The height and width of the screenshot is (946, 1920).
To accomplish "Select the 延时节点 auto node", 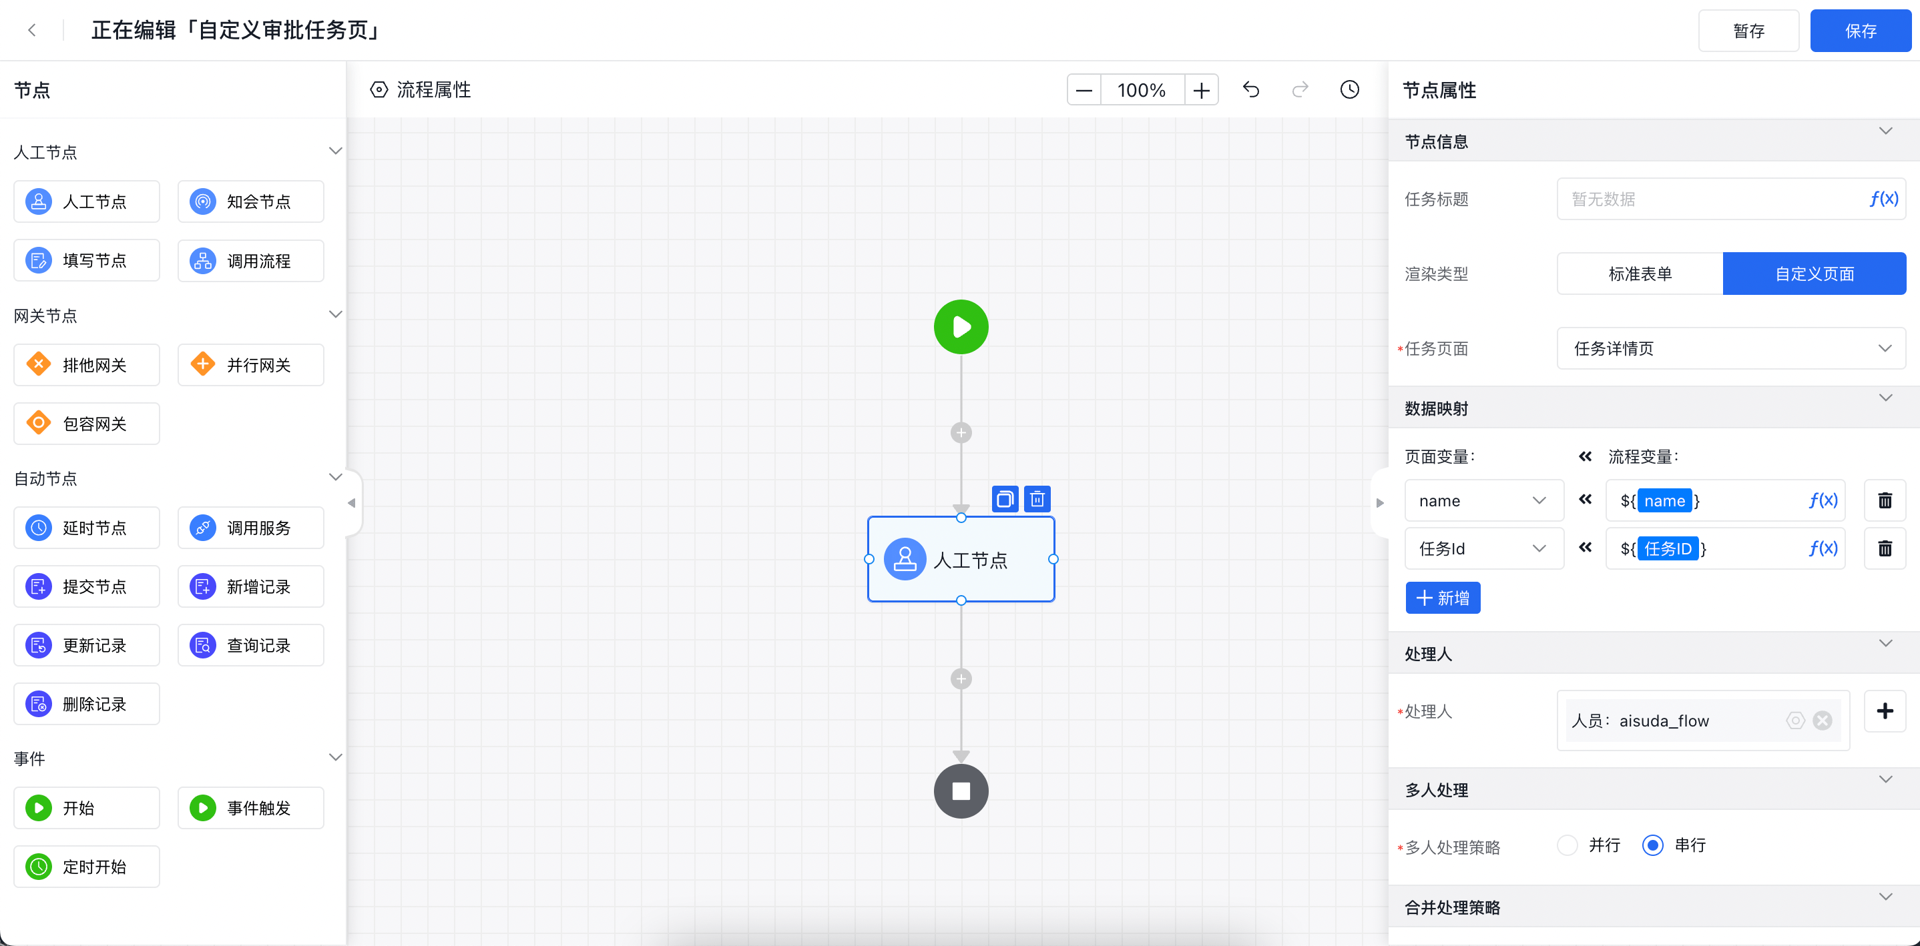I will (87, 528).
